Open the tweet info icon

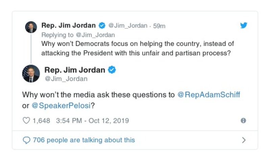point(243,121)
